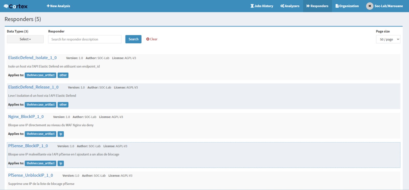Open the Responders tab

317,6
